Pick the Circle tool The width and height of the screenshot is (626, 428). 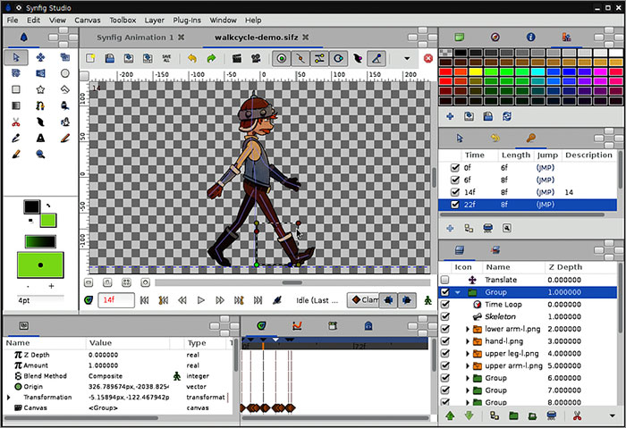[x=65, y=73]
